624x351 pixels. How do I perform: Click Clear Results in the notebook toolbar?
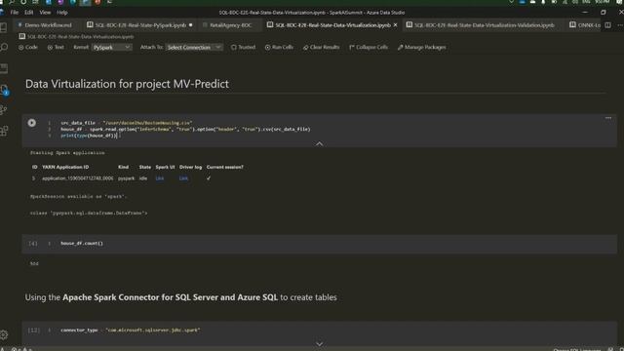click(321, 47)
